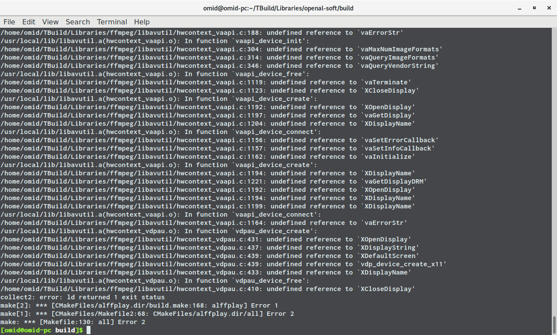Open the Help menu

click(x=141, y=22)
